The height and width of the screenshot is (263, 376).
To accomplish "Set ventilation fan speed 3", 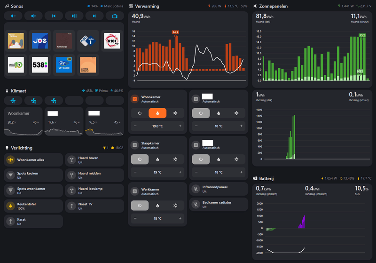I will tap(54, 101).
